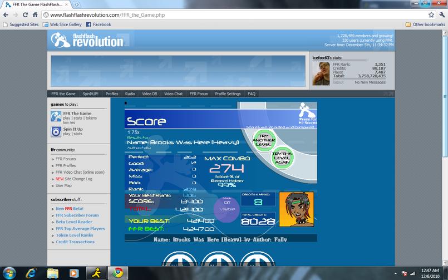Toggle the Mods Off Visible circle
The width and height of the screenshot is (448, 280).
227,209
